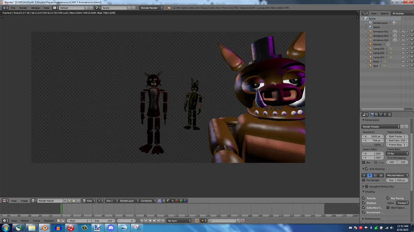
Task: Click the Color and Alpha draw channel icon
Action: click(x=160, y=201)
